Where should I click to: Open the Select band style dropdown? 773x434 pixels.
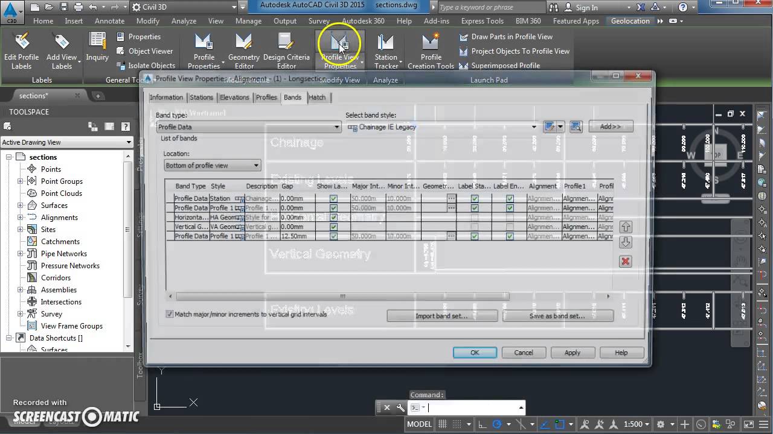(x=442, y=127)
